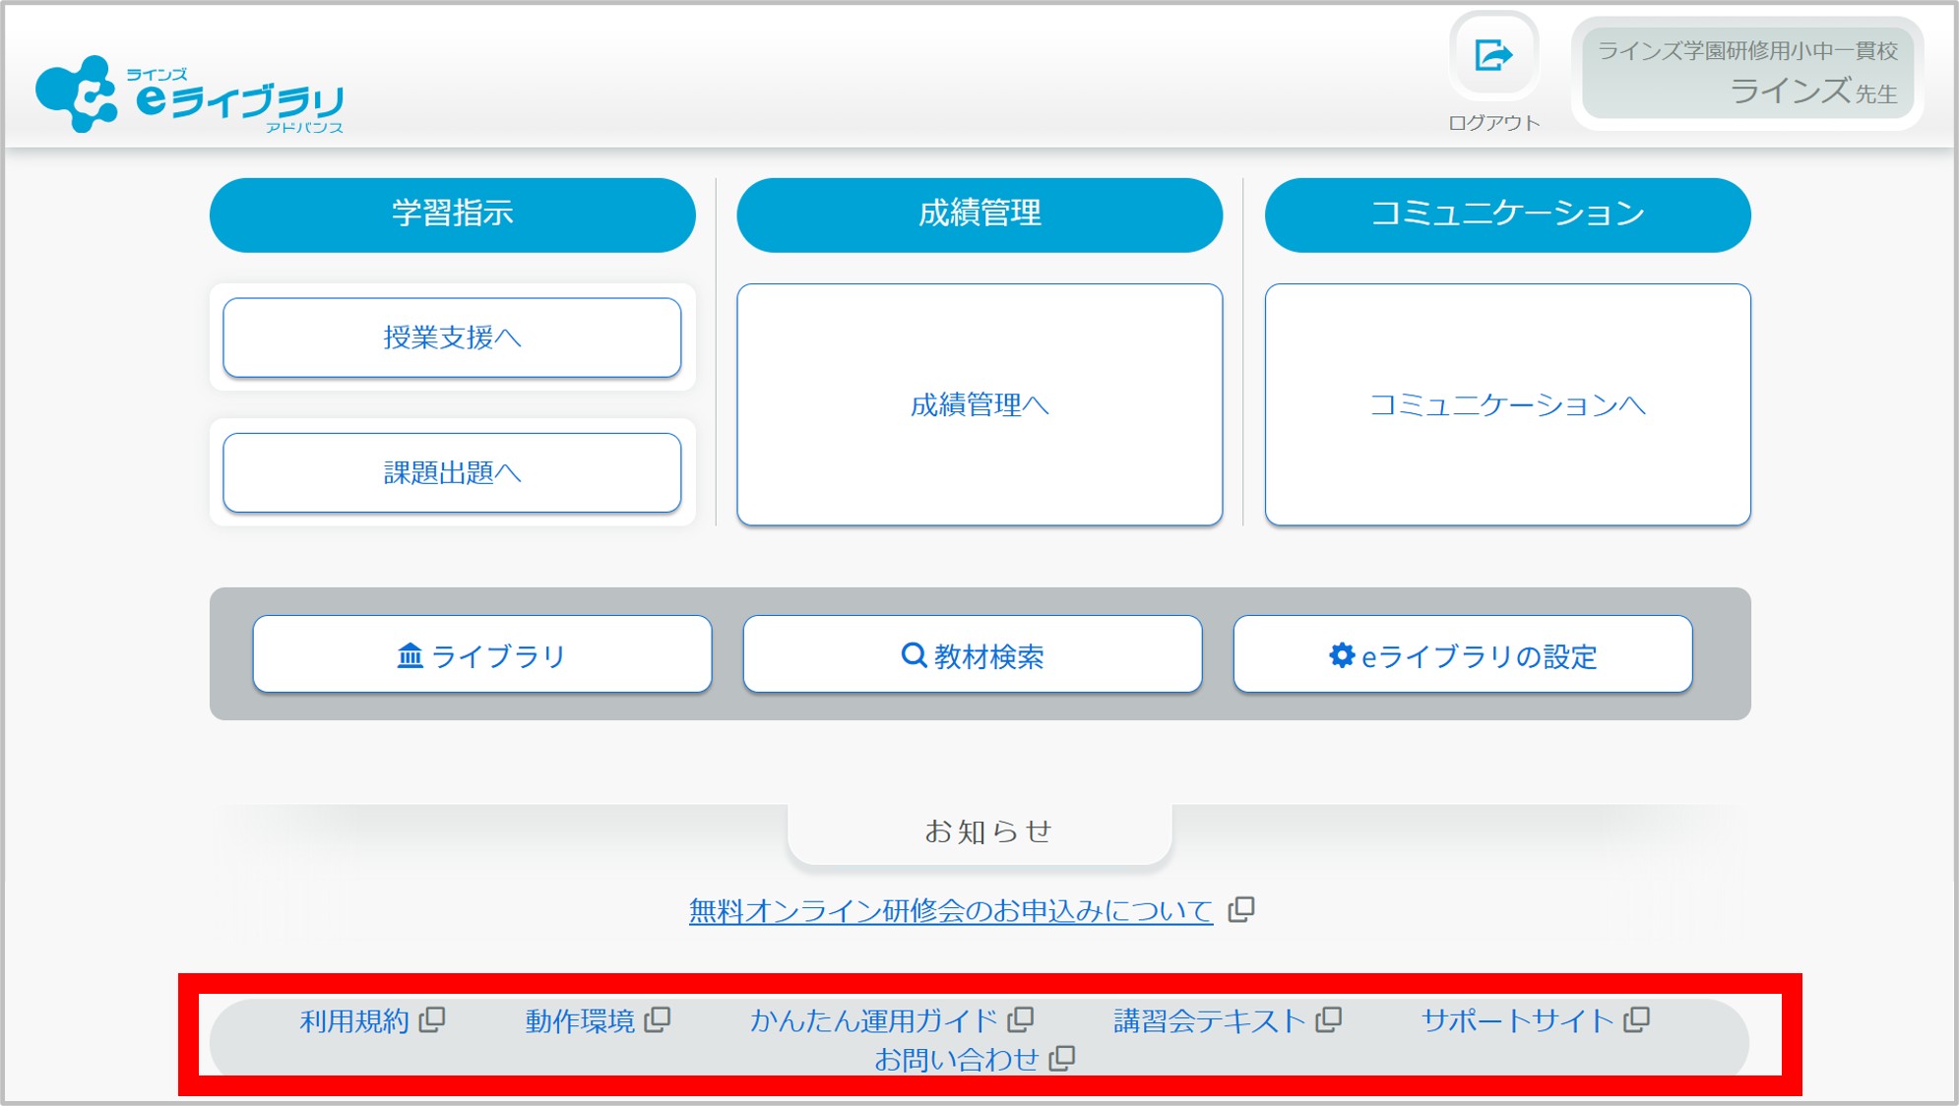Select the 学習指示 header tab

click(x=452, y=214)
